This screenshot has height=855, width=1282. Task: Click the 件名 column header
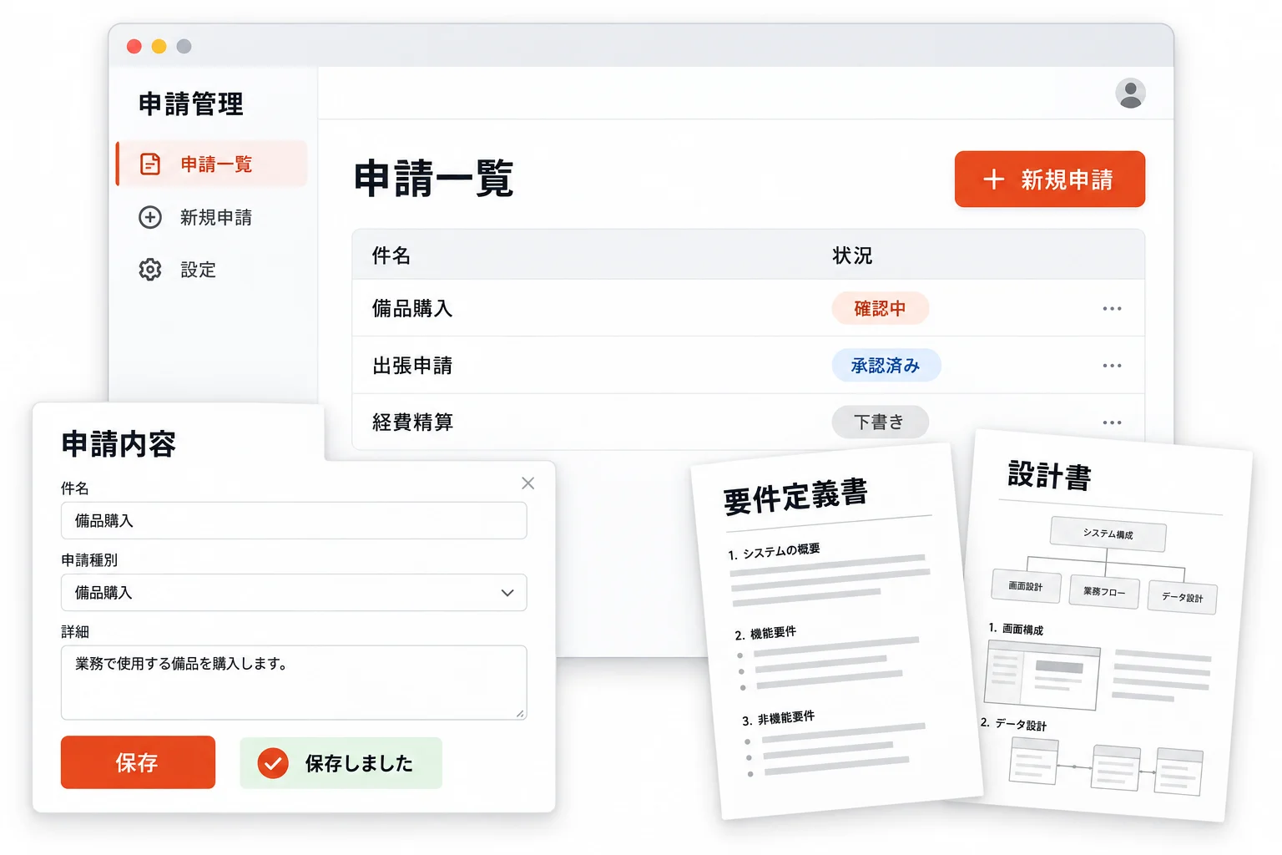(391, 255)
